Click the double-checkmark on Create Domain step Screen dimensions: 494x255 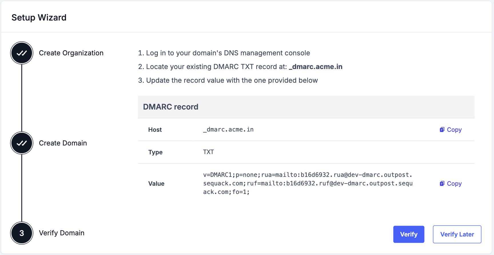point(21,143)
